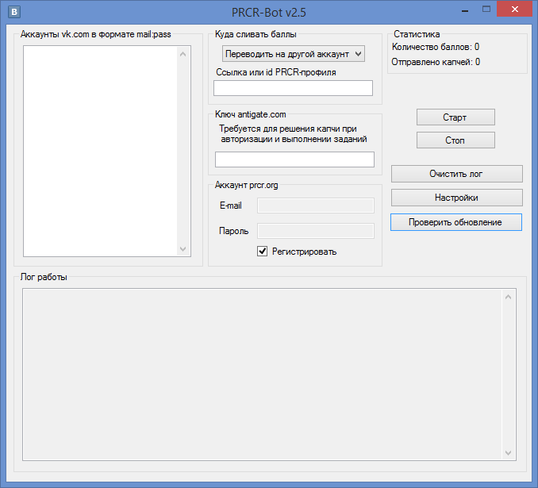Click 'Ключ antigate.com' group label

coord(251,114)
